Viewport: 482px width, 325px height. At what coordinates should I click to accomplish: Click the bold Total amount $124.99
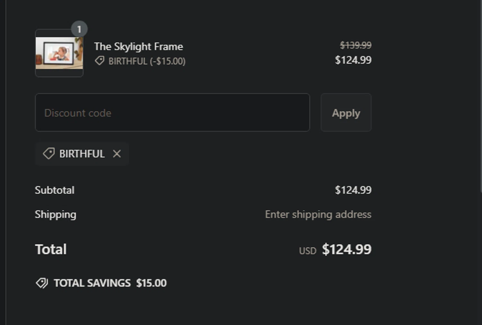point(347,249)
